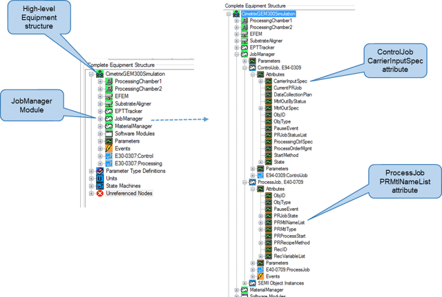Screen dimensions: 442x297
Task: Collapse Attributes node under ProcessJob
Action: [x=253, y=189]
